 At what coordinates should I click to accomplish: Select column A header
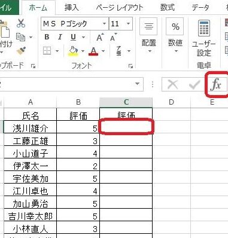31,102
